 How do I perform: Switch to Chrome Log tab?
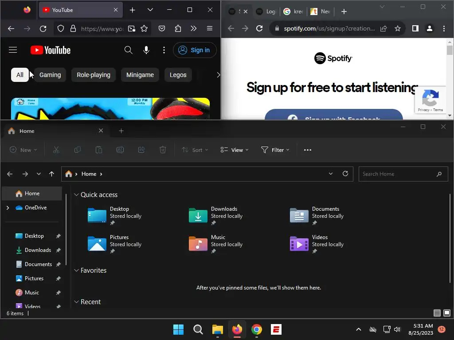(266, 11)
